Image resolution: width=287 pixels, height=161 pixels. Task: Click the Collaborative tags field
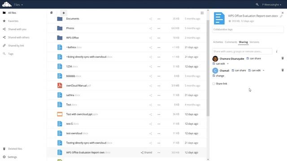point(248,30)
